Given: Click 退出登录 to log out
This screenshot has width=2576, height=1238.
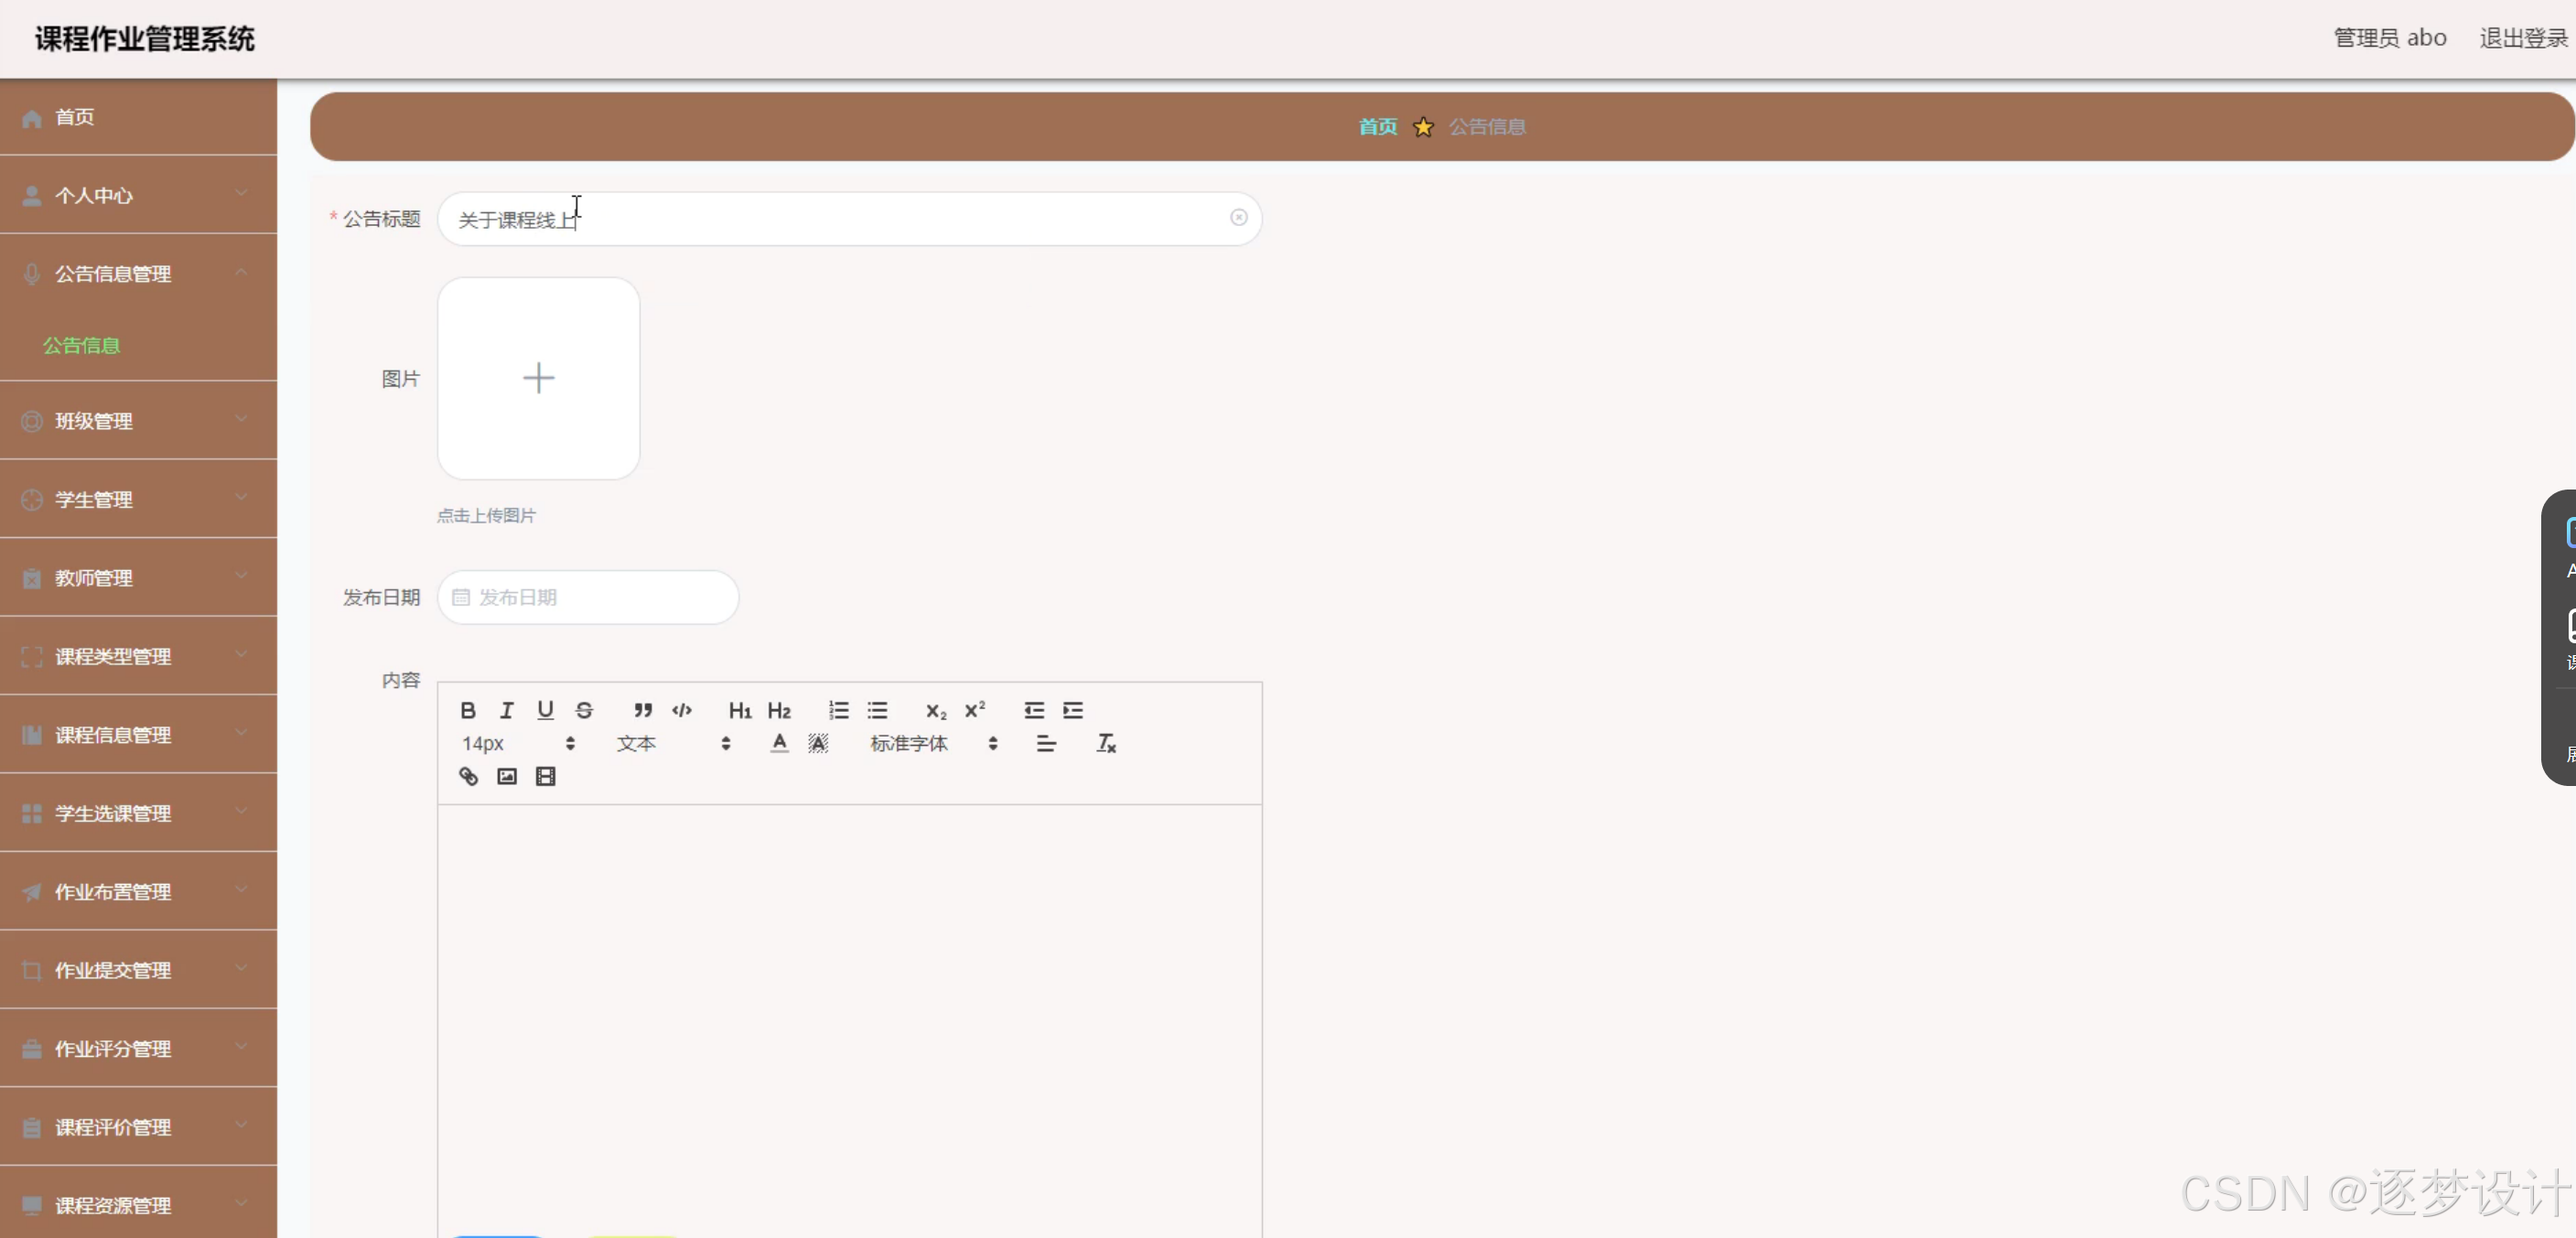Looking at the screenshot, I should click(2522, 38).
